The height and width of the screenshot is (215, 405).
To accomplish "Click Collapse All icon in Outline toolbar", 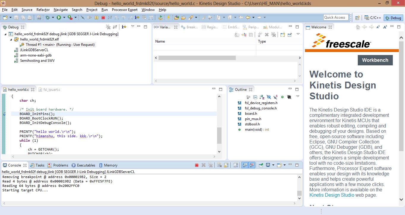I will [x=255, y=97].
